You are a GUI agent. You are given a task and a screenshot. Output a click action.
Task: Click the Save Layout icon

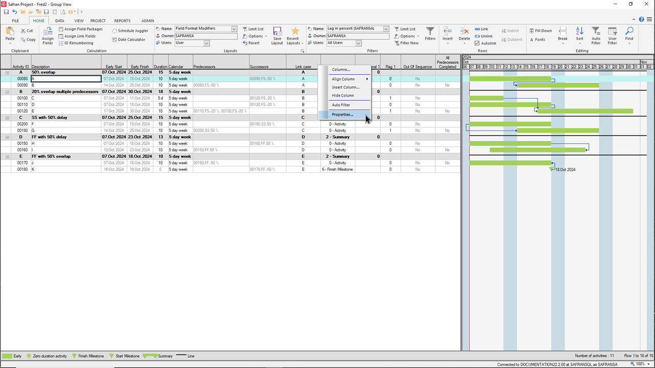[x=277, y=32]
